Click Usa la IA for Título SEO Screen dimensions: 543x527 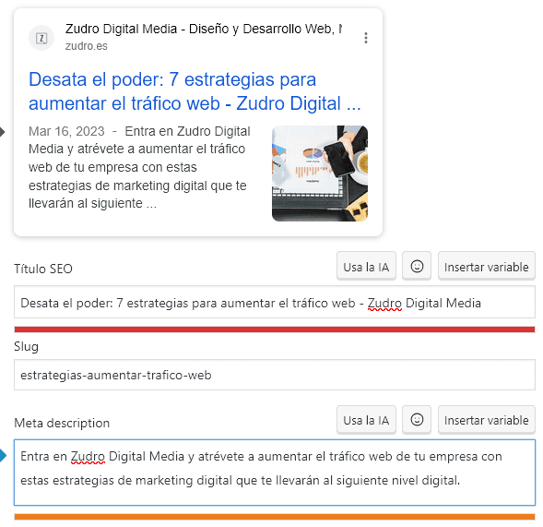pyautogui.click(x=366, y=267)
